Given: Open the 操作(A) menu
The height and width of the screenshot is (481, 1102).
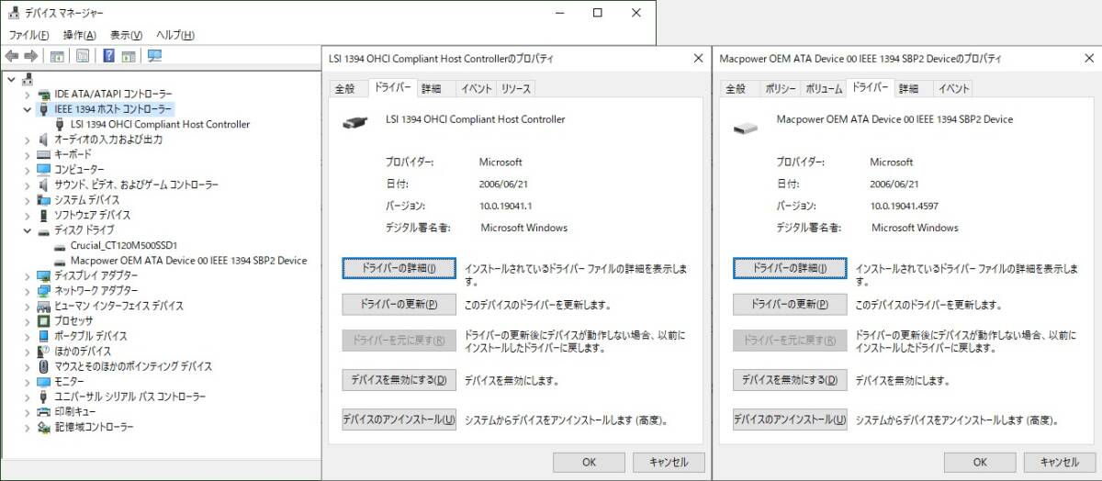Looking at the screenshot, I should [x=79, y=35].
